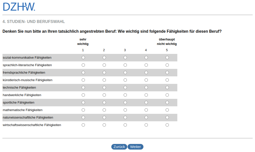This screenshot has width=255, height=152.
Task: Click the handwerkliche Fähigkeiten row label
Action: (22, 95)
